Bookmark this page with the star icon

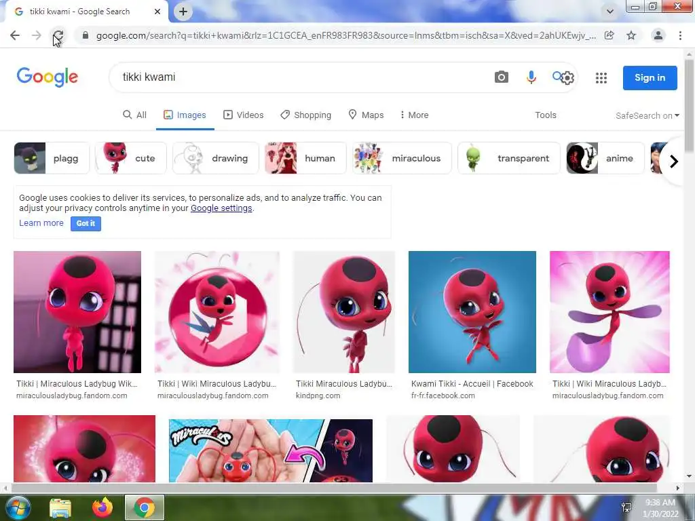click(x=631, y=35)
